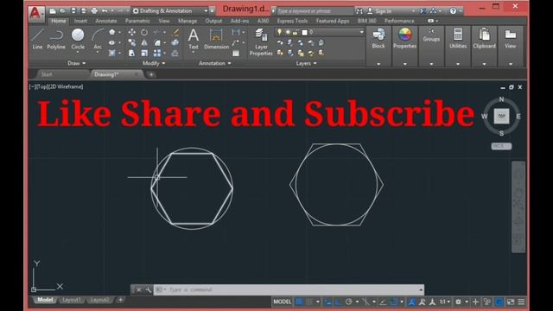Choose the Array tool icon
The image size is (553, 311).
click(157, 54)
